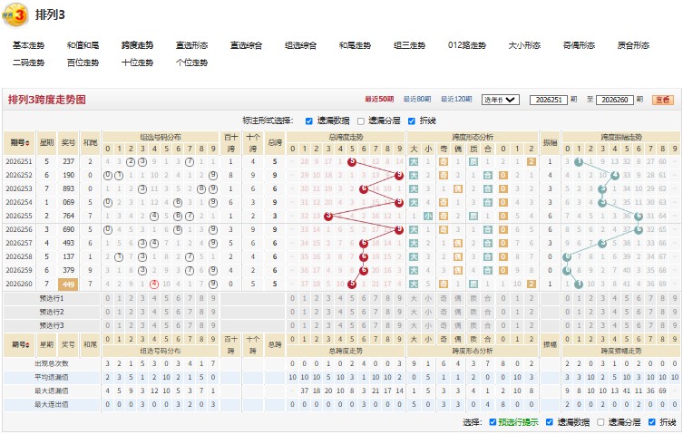Toggle 预选行提示 checkbox at bottom
The image size is (683, 434).
coord(493,422)
